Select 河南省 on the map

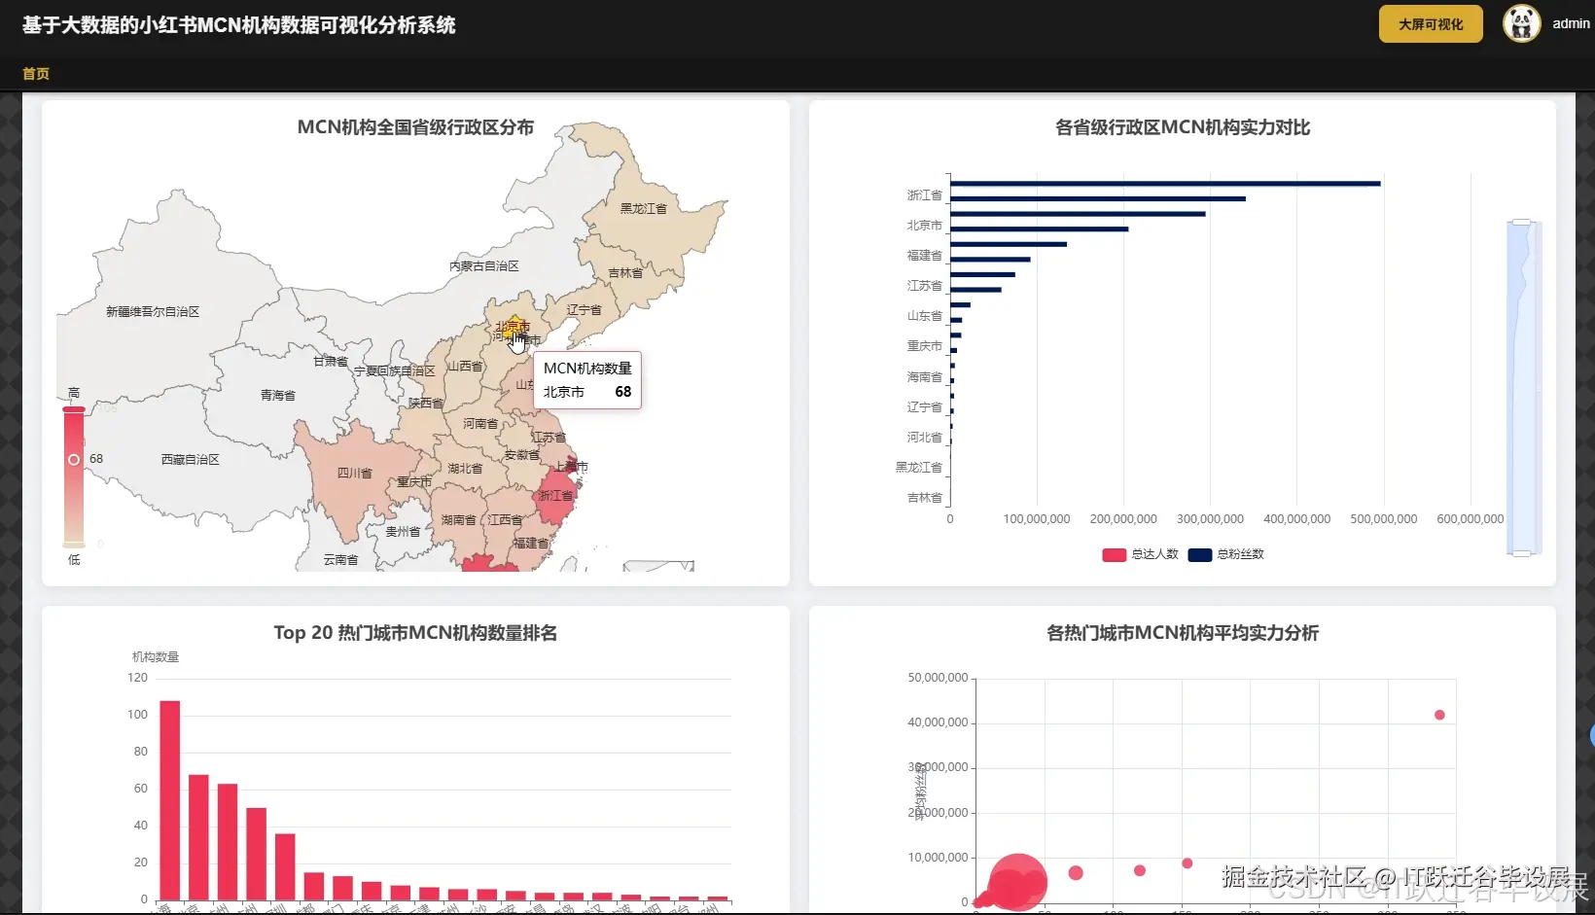click(x=479, y=424)
